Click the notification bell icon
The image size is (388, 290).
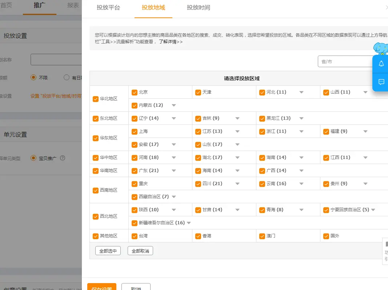coord(381,64)
